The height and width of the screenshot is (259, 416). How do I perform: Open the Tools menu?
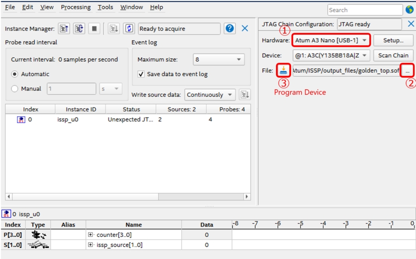point(105,7)
